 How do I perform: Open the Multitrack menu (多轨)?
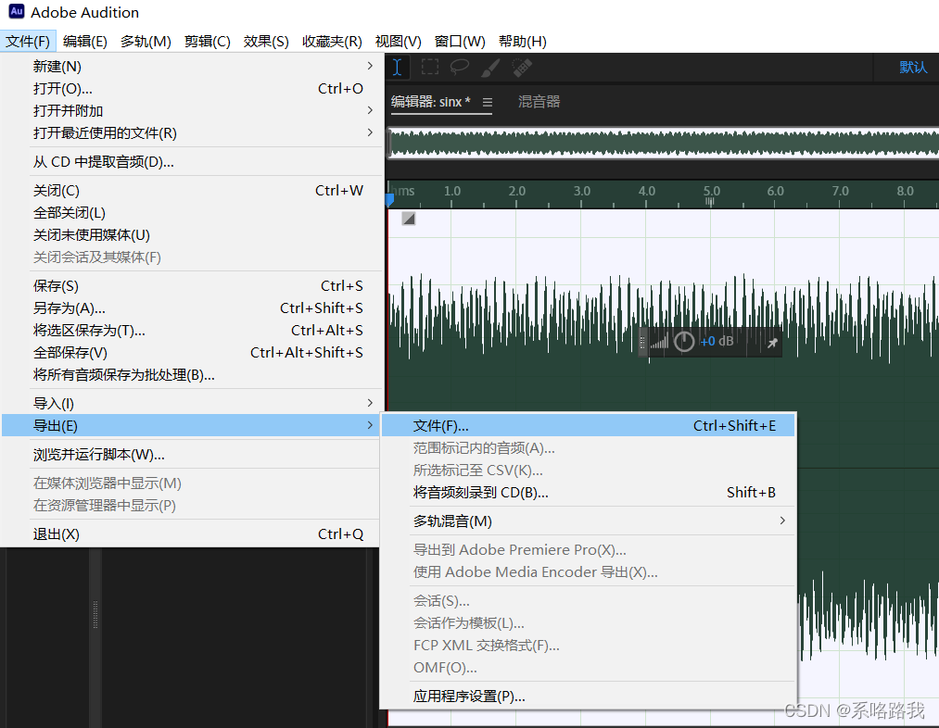[146, 42]
